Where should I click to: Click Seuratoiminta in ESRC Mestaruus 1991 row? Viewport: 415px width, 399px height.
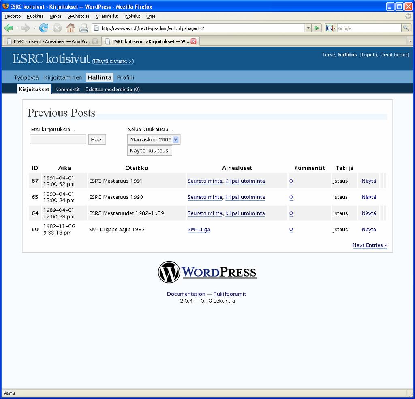click(x=205, y=181)
